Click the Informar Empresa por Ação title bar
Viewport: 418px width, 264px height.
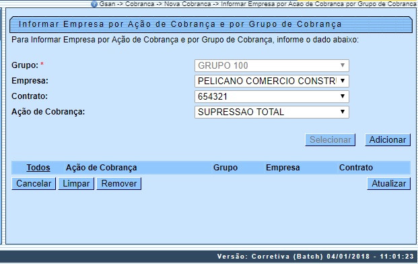coord(211,24)
